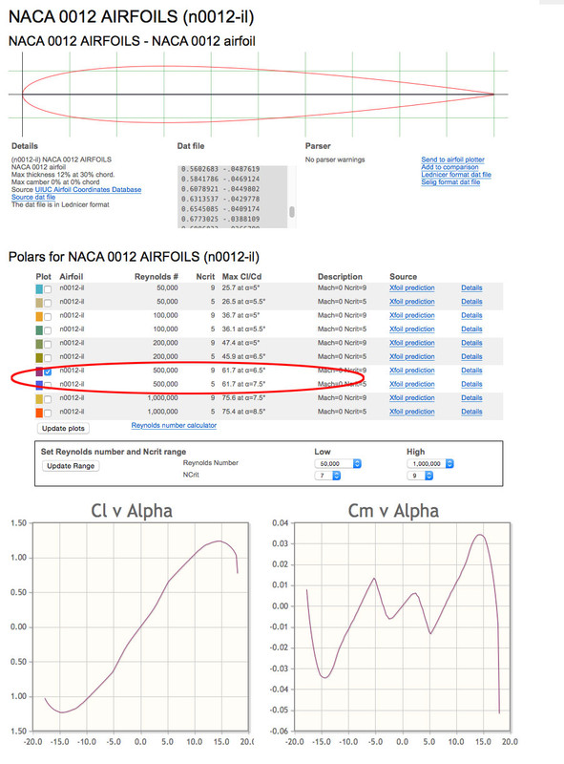Click the Cm v Alpha chart
This screenshot has height=764, width=564.
402,626
